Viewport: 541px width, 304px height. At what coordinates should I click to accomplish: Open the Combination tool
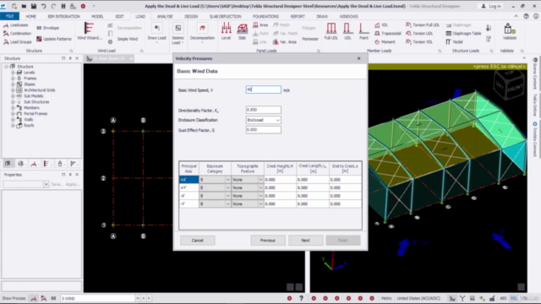pos(17,34)
